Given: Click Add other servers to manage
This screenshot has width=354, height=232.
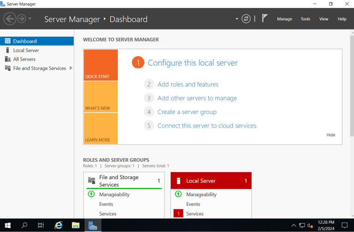Looking at the screenshot, I should pos(197,98).
